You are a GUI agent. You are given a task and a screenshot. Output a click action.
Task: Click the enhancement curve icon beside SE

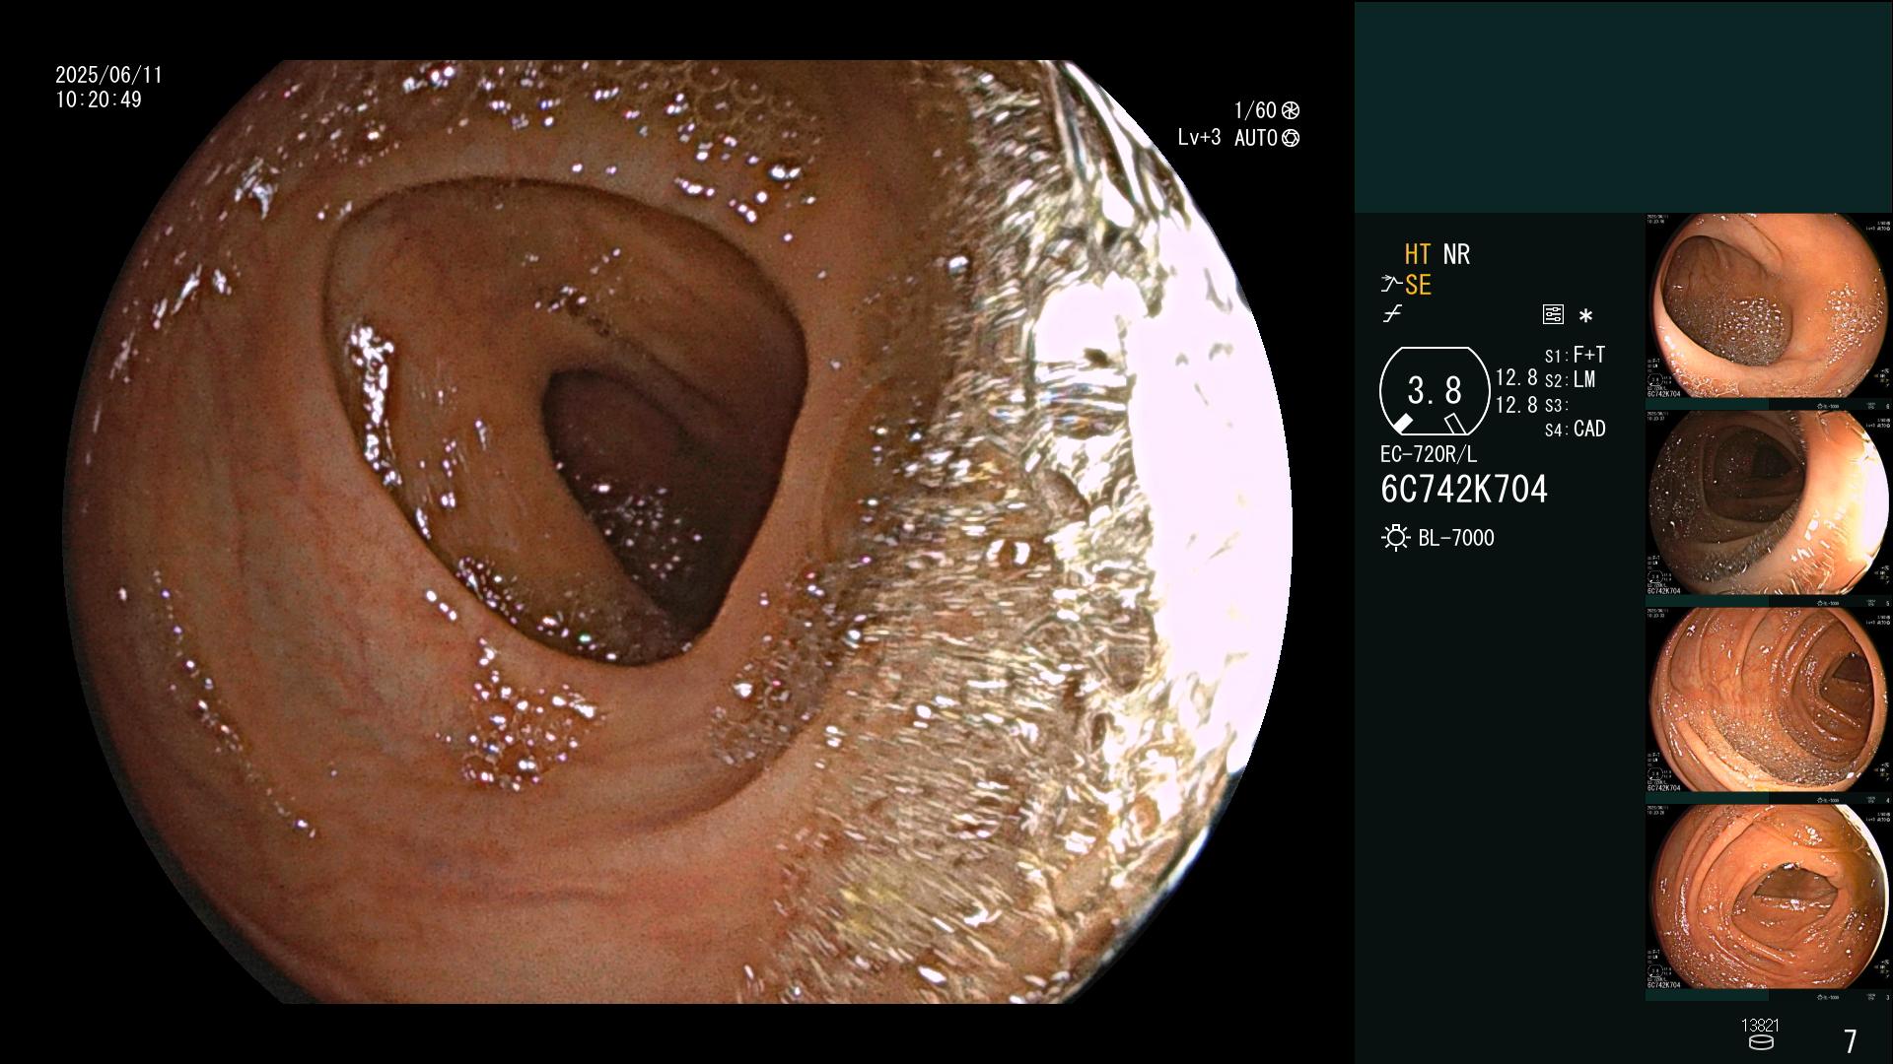coord(1391,285)
